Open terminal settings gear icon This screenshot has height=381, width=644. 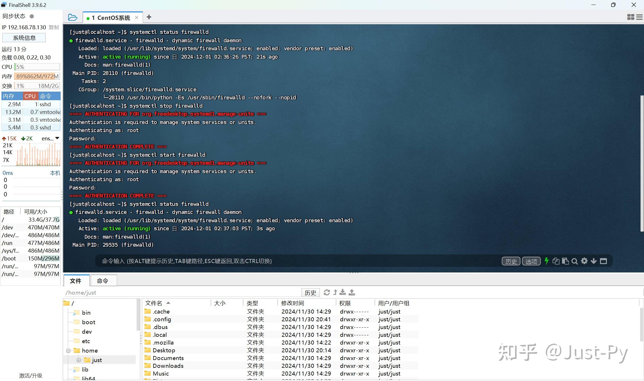click(x=584, y=261)
